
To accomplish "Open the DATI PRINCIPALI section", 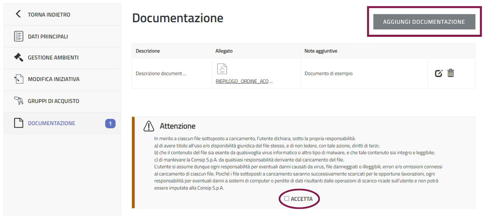I will [48, 36].
